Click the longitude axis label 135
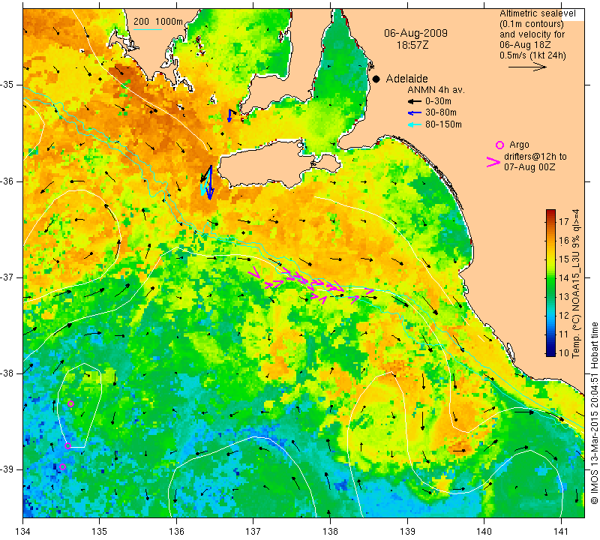The height and width of the screenshot is (540, 600). click(x=100, y=531)
